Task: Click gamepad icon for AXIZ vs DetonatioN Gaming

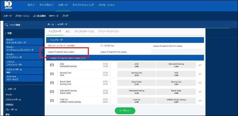Action: 52,65
